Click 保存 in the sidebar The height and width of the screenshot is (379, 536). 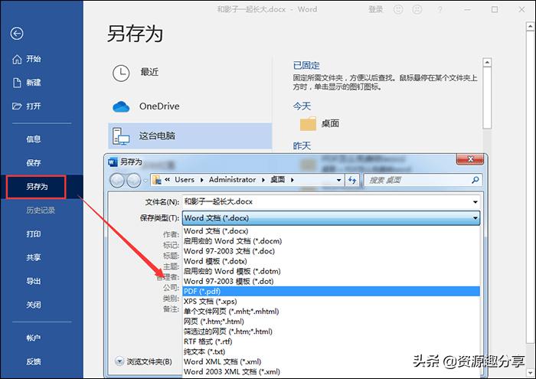(34, 162)
